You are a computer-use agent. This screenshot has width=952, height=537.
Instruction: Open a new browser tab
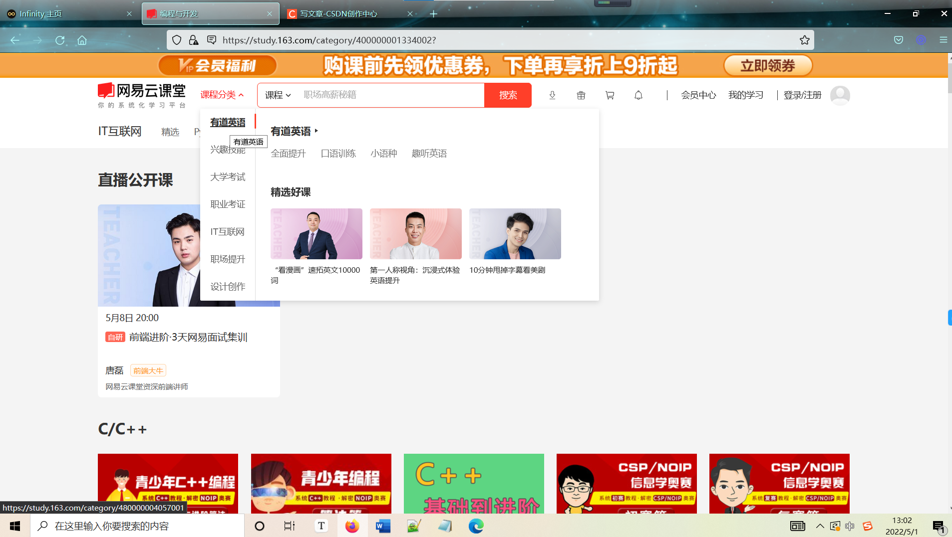(x=433, y=13)
